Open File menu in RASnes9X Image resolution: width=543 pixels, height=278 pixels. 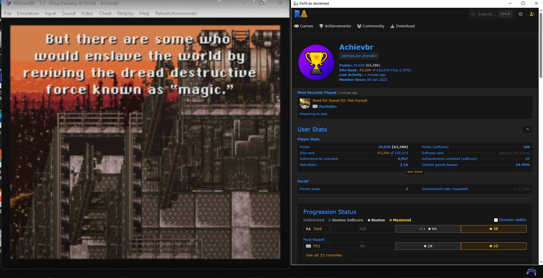click(8, 13)
